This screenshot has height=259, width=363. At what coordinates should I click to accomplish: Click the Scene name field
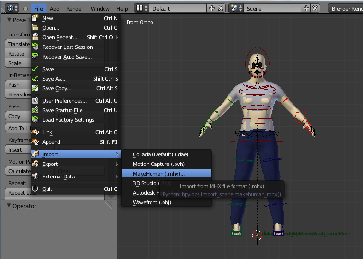[272, 8]
